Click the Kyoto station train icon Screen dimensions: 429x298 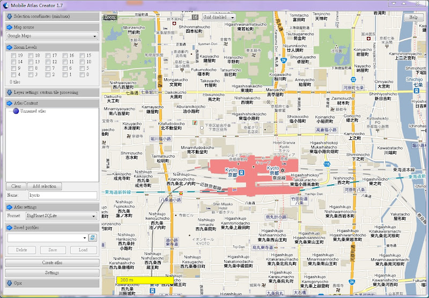[x=241, y=173]
